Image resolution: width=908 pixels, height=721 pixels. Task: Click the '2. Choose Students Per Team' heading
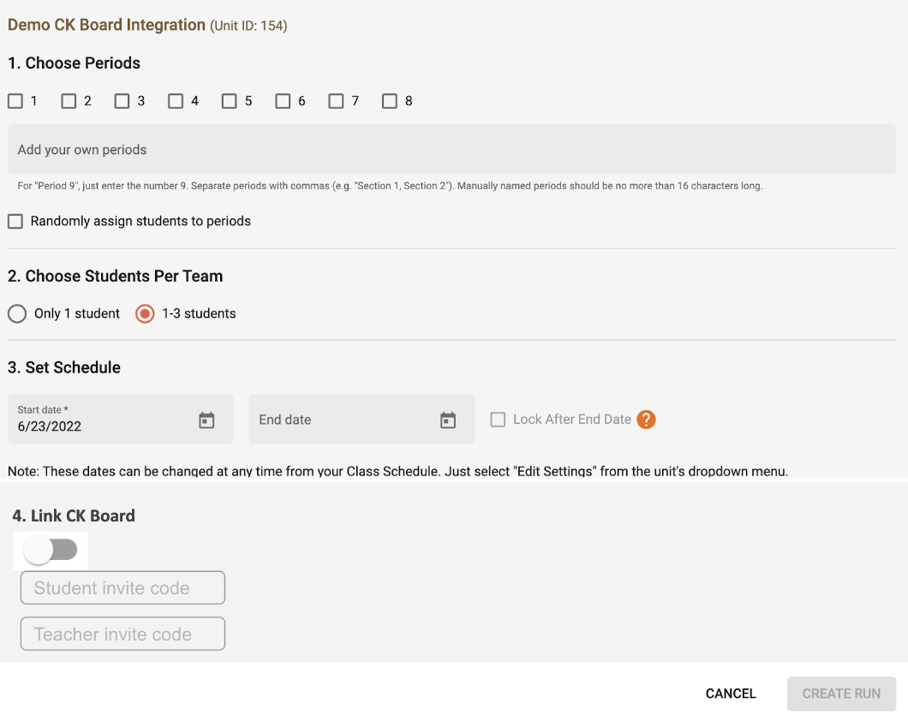[116, 276]
